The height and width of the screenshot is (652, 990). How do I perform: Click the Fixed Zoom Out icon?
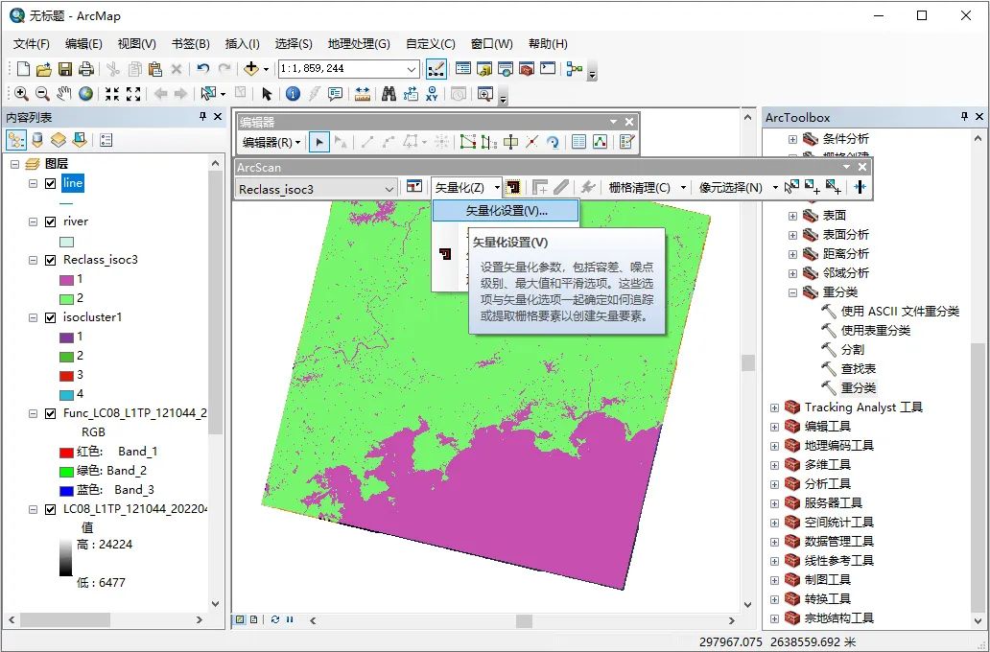click(x=133, y=94)
